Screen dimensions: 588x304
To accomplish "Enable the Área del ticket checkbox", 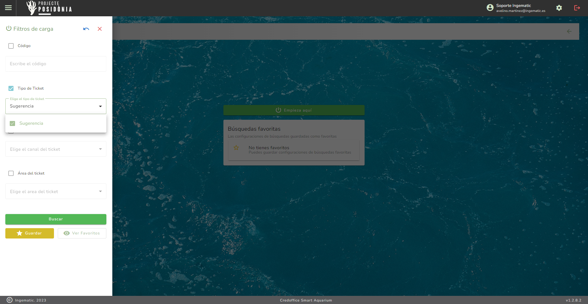I will coord(11,173).
